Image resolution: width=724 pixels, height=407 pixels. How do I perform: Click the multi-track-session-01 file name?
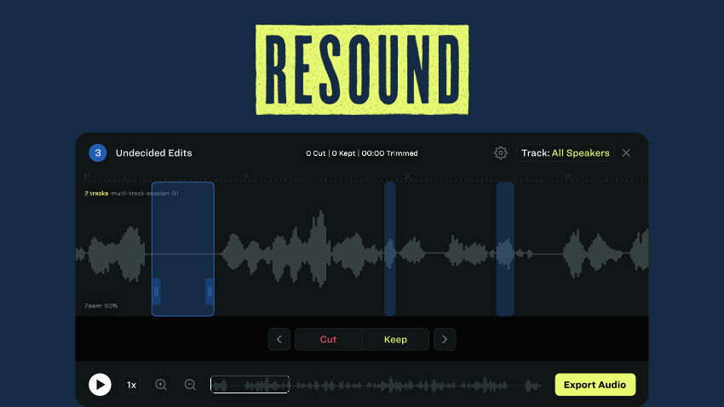[145, 193]
